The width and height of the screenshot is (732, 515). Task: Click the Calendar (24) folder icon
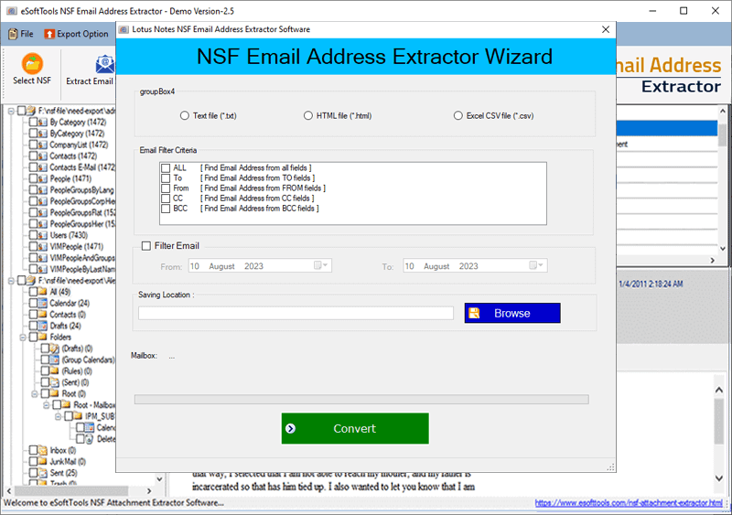[41, 303]
